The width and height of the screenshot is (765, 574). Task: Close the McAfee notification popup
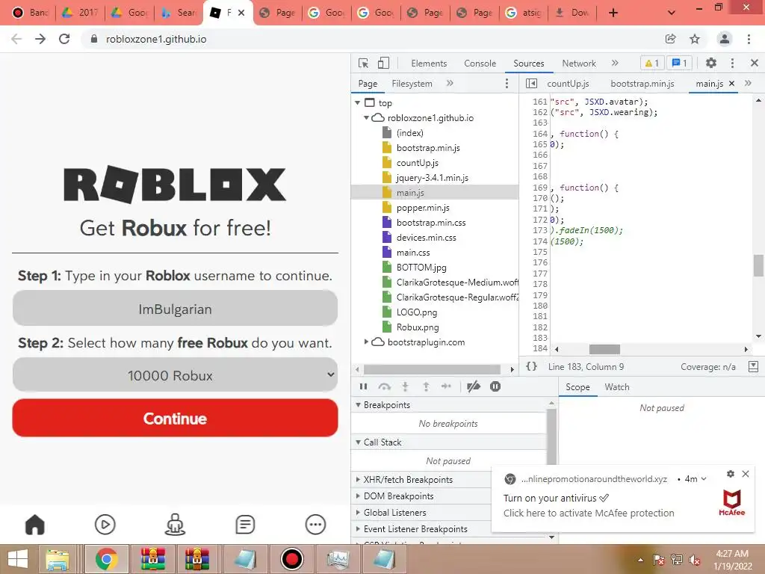coord(745,474)
